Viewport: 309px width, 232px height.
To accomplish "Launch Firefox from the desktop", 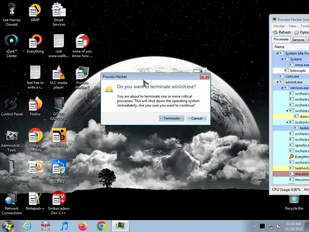I will [35, 107].
